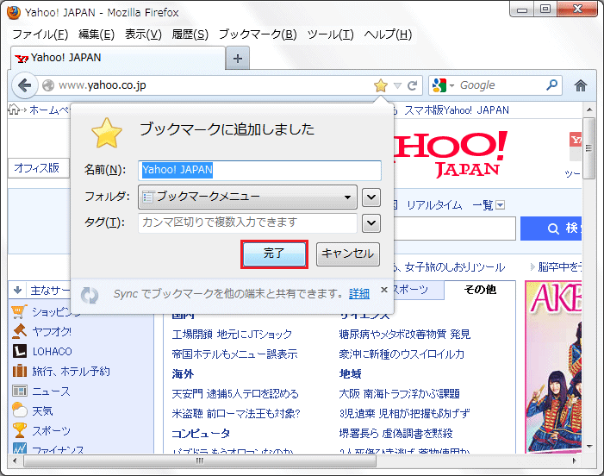Reload the page with the refresh icon
Screen dimensions: 604x476
(x=413, y=85)
